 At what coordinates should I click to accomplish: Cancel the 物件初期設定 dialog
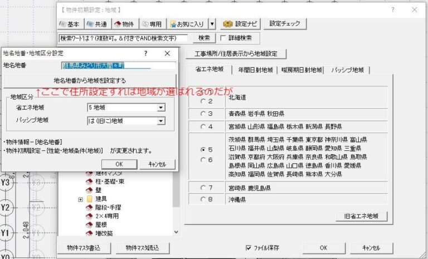(x=371, y=248)
